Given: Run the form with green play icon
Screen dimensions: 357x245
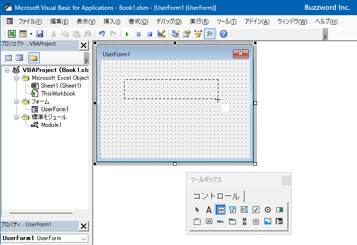Looking at the screenshot, I should tap(127, 34).
